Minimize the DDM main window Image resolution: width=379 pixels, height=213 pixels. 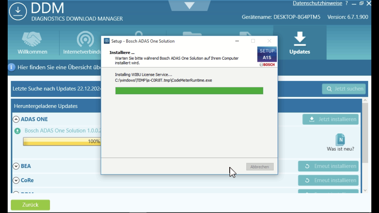coord(354,4)
